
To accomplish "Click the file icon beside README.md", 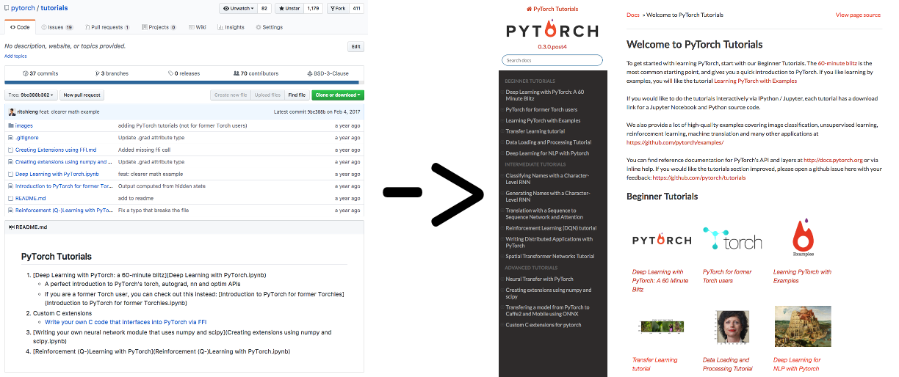I will point(10,198).
